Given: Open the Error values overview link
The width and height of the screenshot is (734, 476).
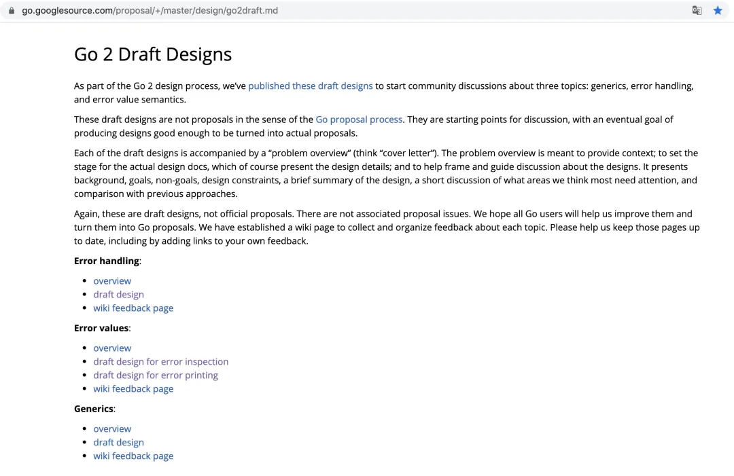Looking at the screenshot, I should click(x=112, y=348).
